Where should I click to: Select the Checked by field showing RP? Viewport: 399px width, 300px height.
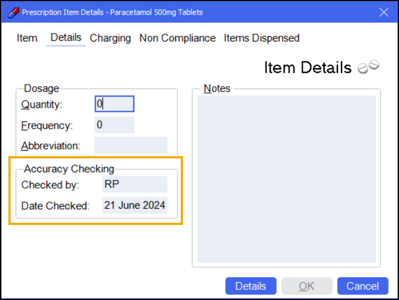click(x=134, y=185)
